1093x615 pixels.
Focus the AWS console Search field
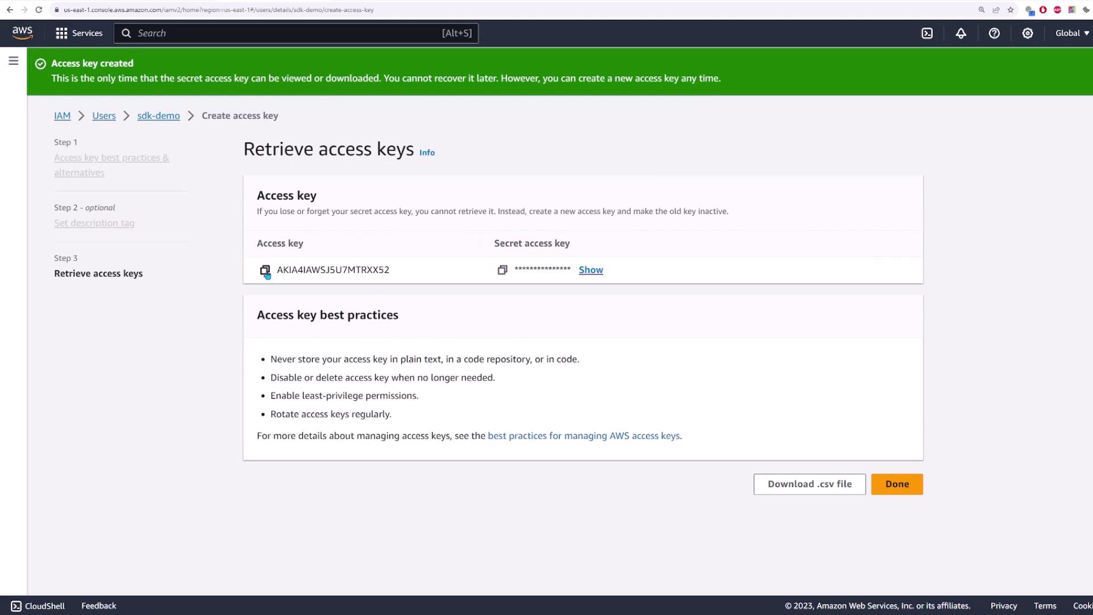(x=296, y=33)
